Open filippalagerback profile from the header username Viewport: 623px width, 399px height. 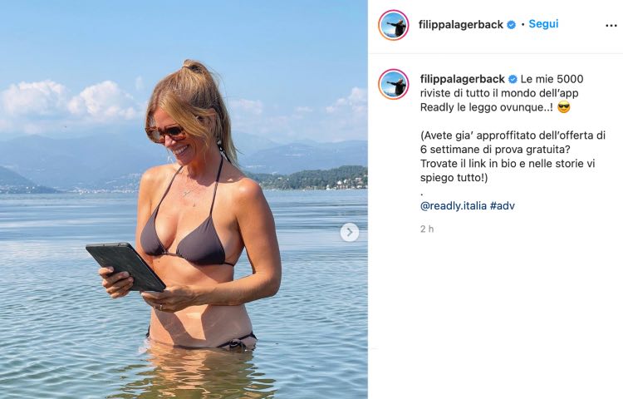461,25
